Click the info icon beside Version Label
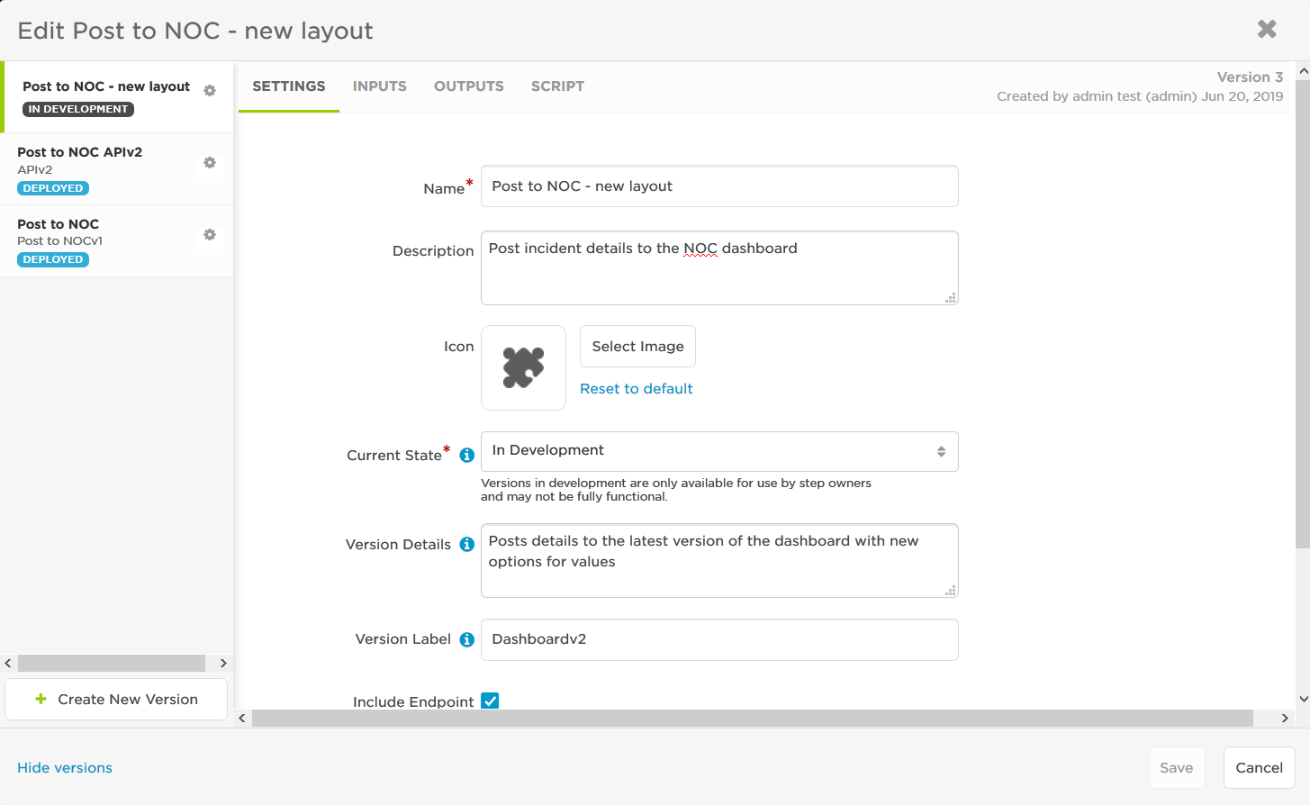 [x=466, y=639]
